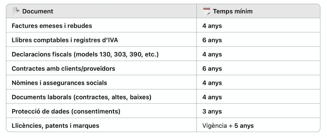Select the 3 anys value cell
Image resolution: width=327 pixels, height=138 pixels.
258,111
